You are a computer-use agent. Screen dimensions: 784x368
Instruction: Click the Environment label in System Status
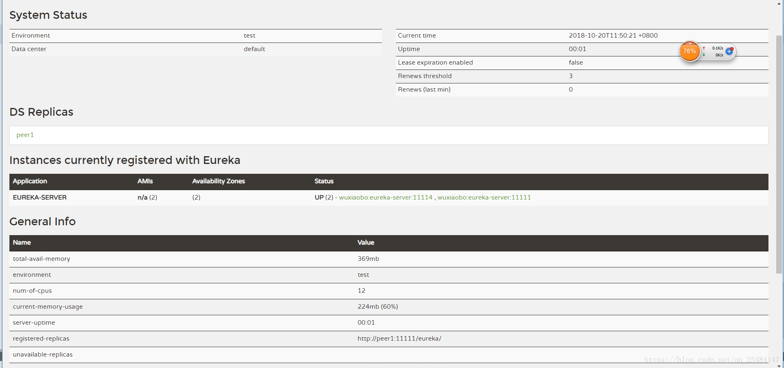31,36
